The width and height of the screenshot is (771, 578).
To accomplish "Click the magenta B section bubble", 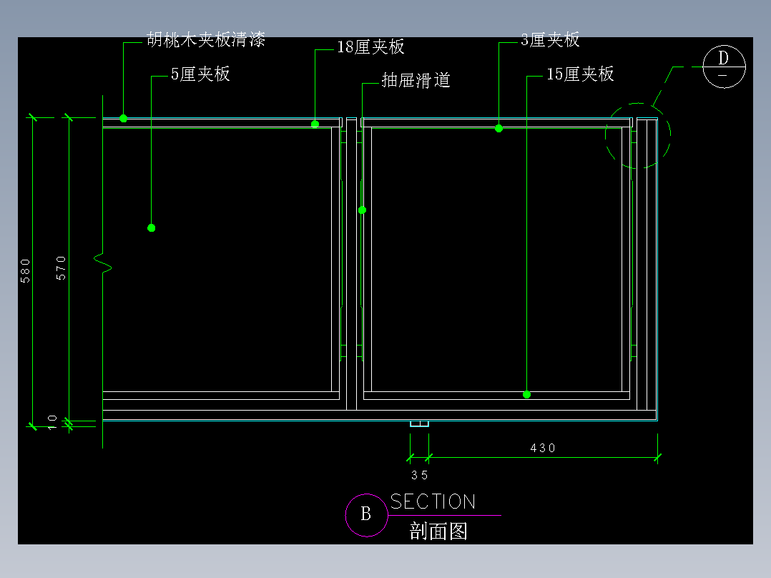I will pyautogui.click(x=366, y=515).
